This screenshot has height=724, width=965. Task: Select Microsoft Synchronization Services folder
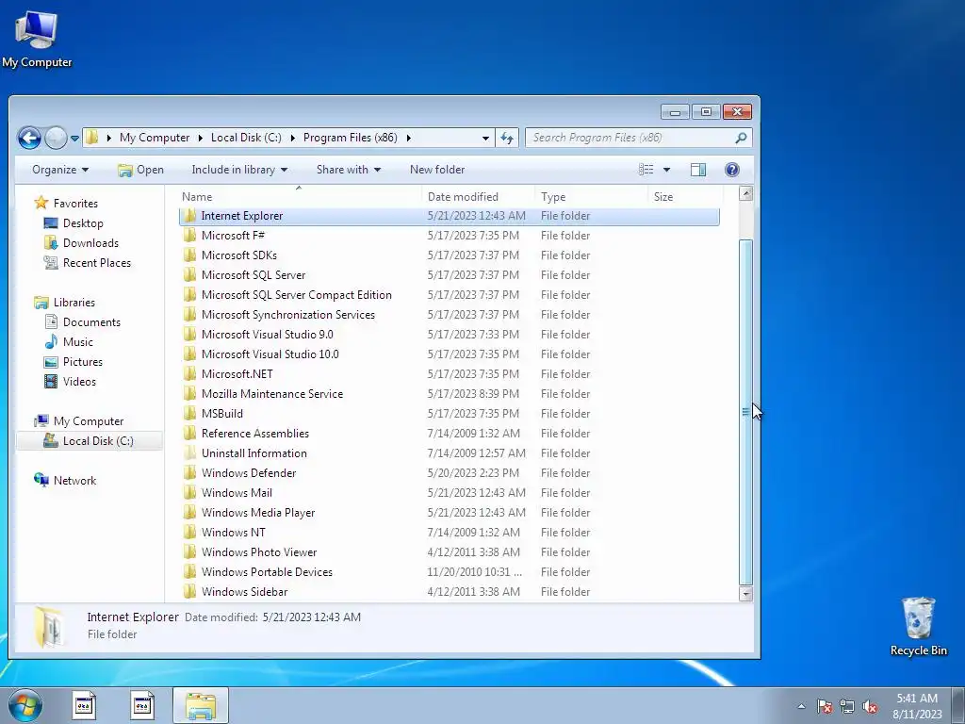click(288, 315)
